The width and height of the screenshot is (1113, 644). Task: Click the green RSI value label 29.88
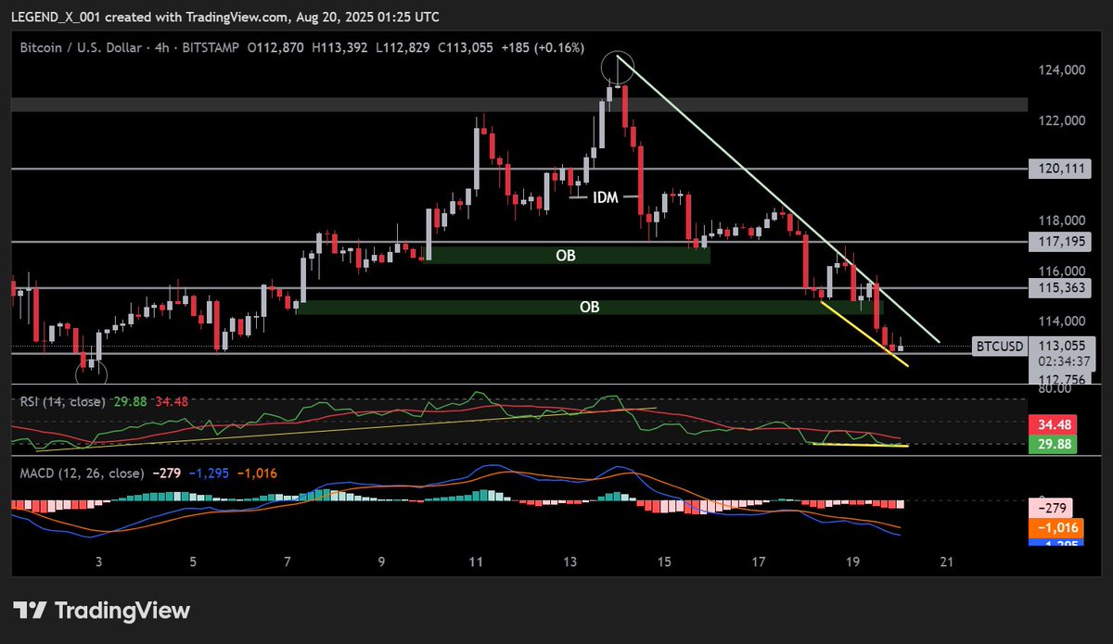pyautogui.click(x=1053, y=445)
